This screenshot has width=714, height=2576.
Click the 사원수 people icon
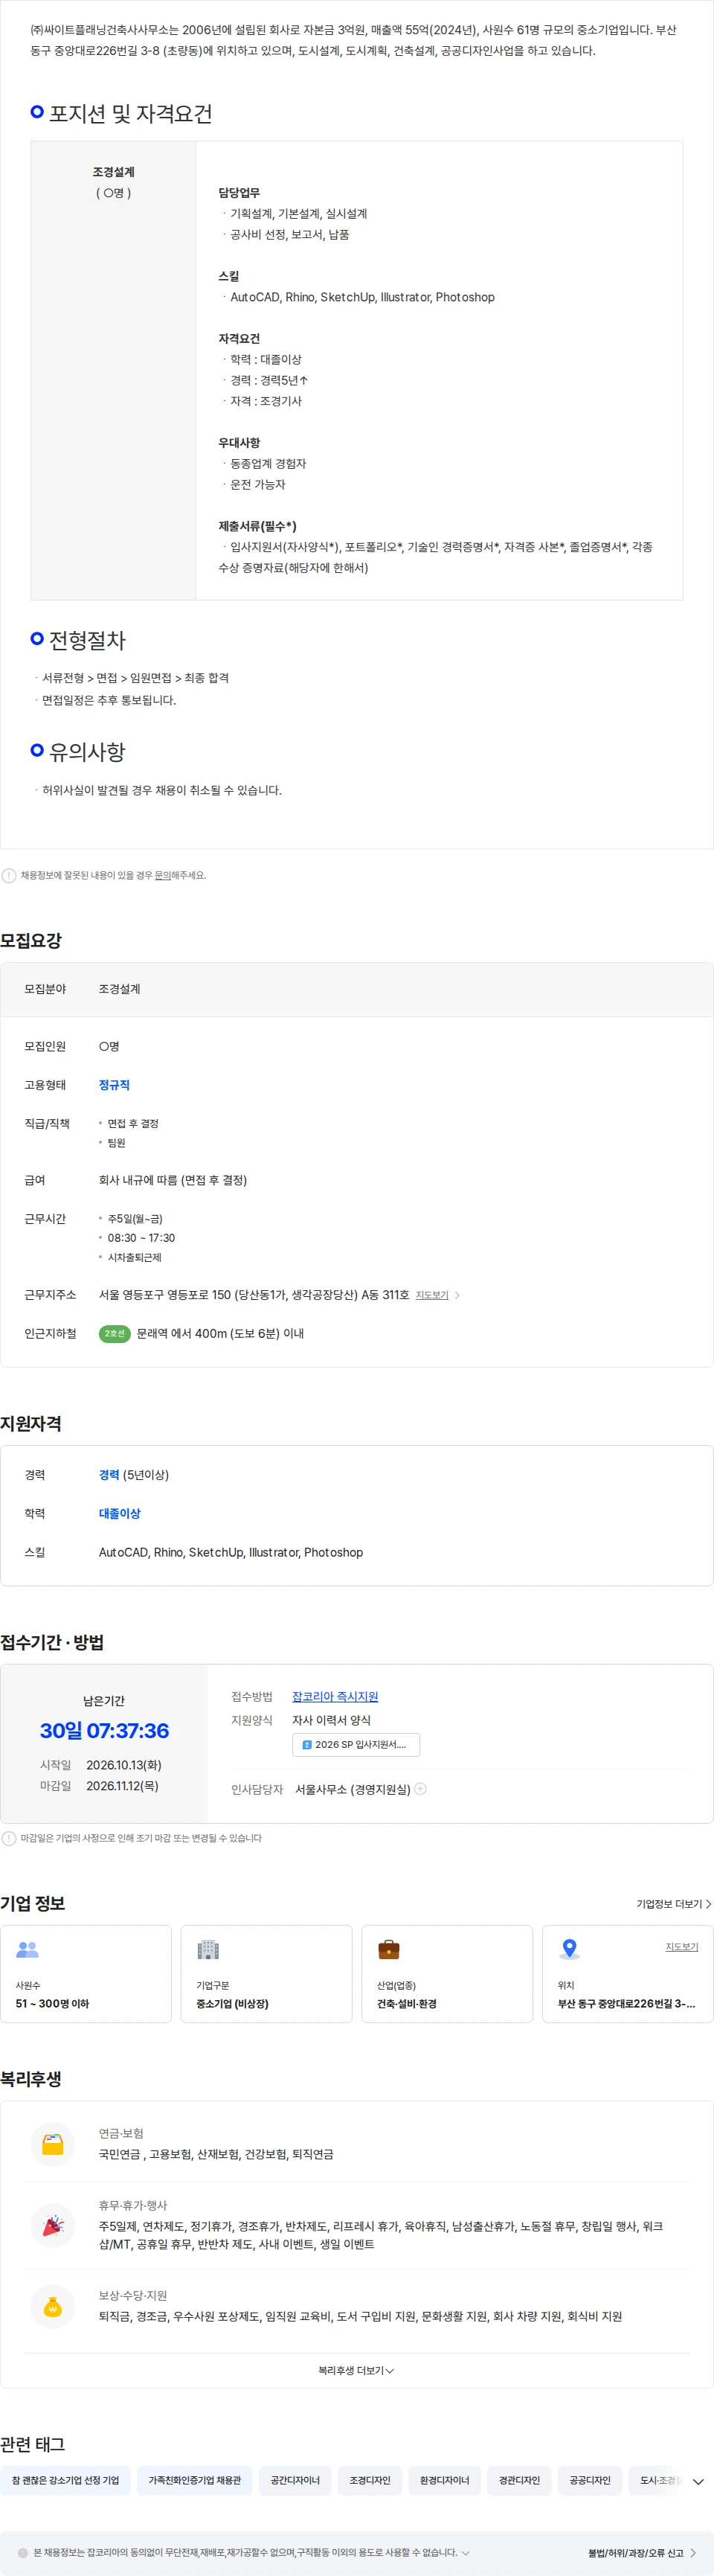[28, 1949]
